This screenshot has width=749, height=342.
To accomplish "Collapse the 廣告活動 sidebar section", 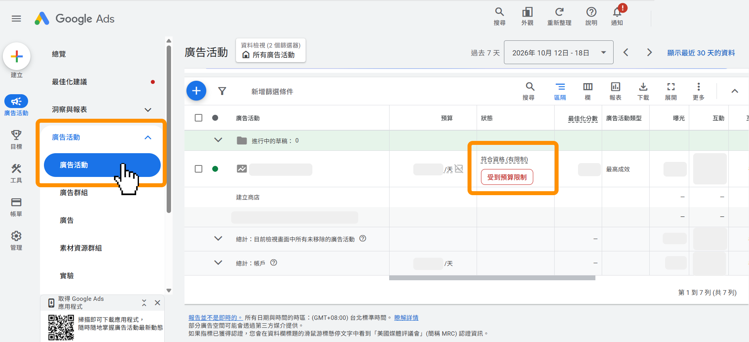I will click(148, 137).
